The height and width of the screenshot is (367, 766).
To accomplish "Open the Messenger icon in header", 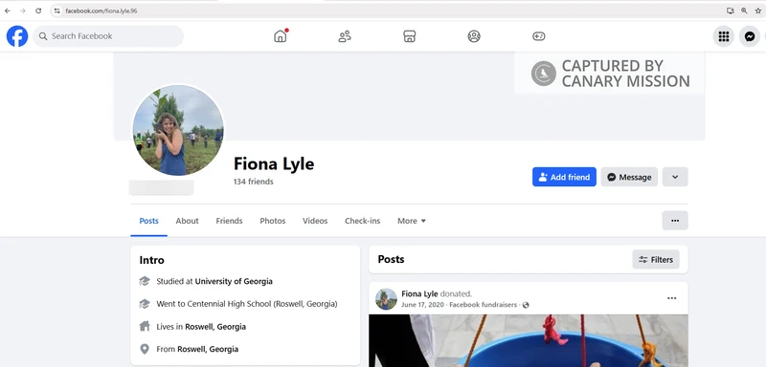I will point(750,36).
